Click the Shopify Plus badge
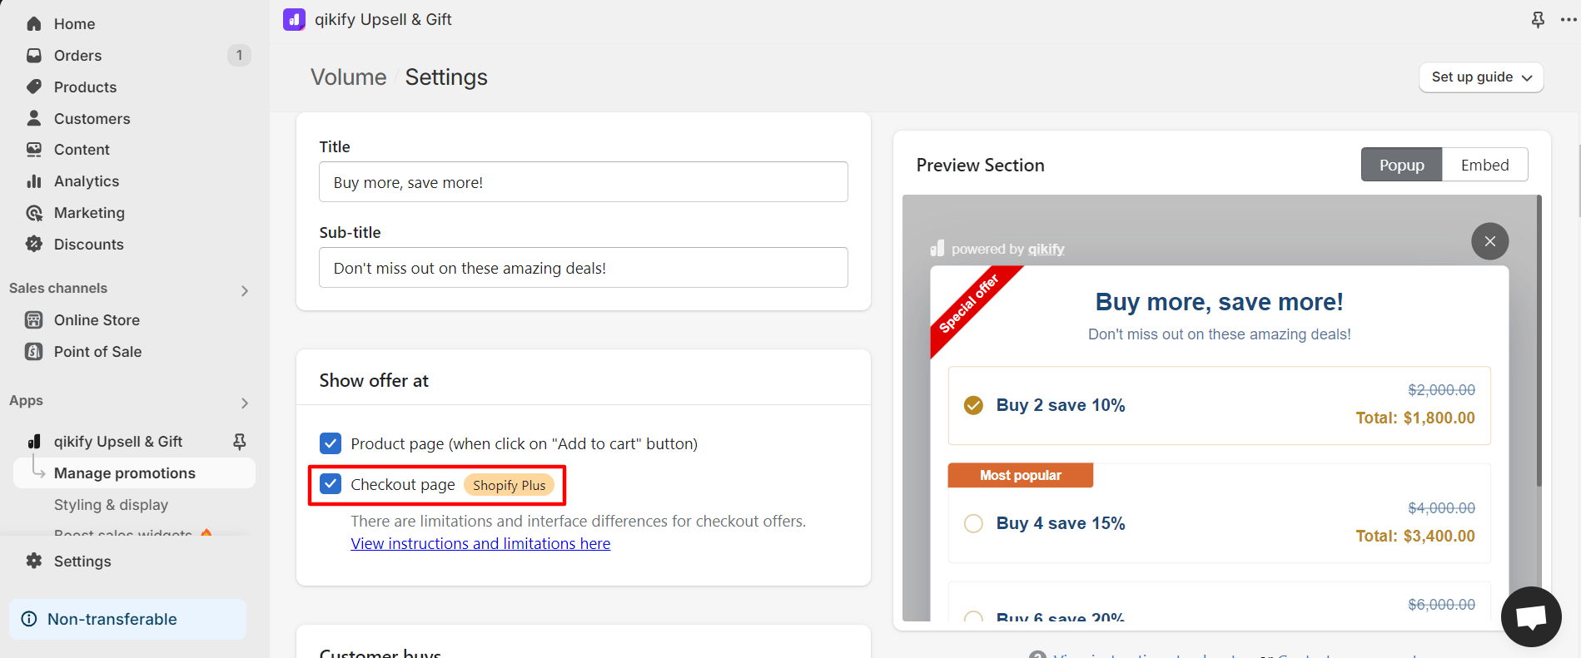Image resolution: width=1581 pixels, height=658 pixels. (x=509, y=485)
